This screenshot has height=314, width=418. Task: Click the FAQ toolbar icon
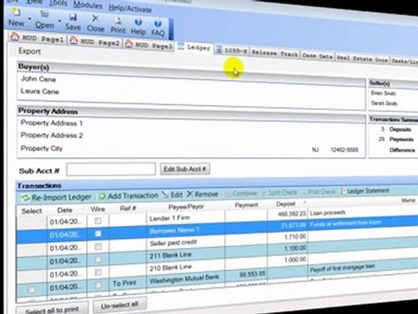[x=158, y=24]
